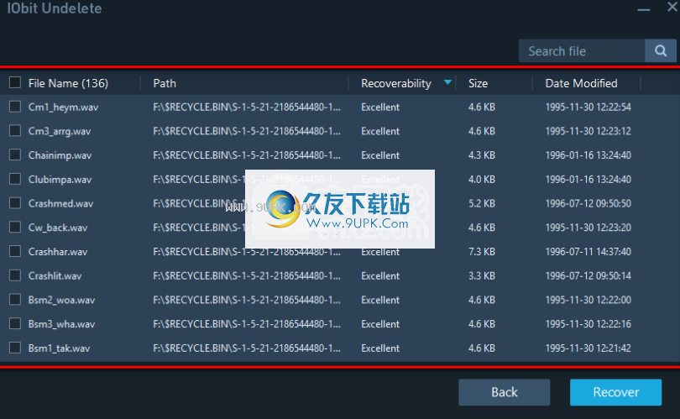Toggle the select-all checkbox beside File Name

tap(15, 82)
